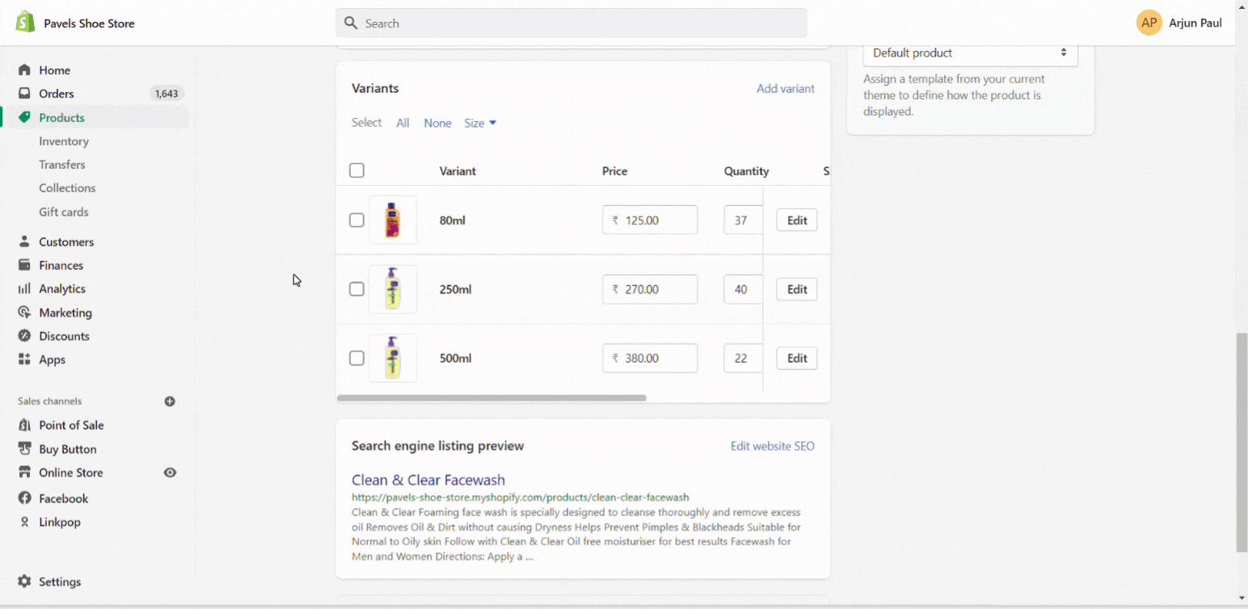Click the Shopify logo icon
Image resolution: width=1248 pixels, height=609 pixels.
pyautogui.click(x=25, y=23)
